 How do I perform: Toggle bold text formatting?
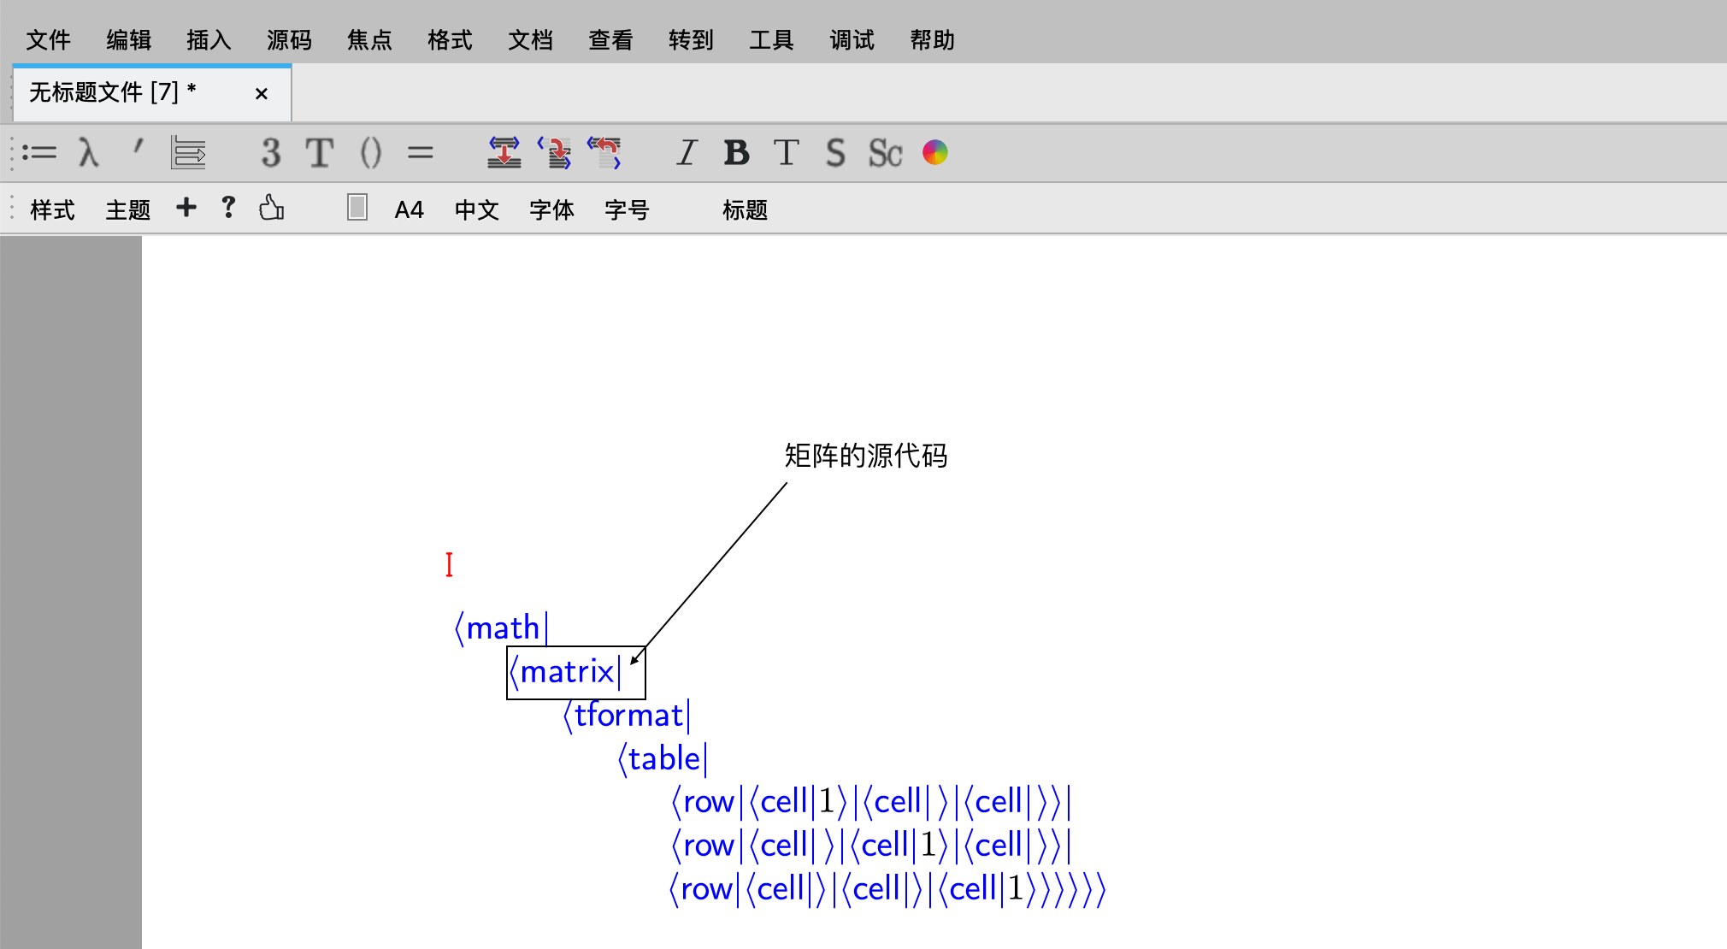pos(736,153)
